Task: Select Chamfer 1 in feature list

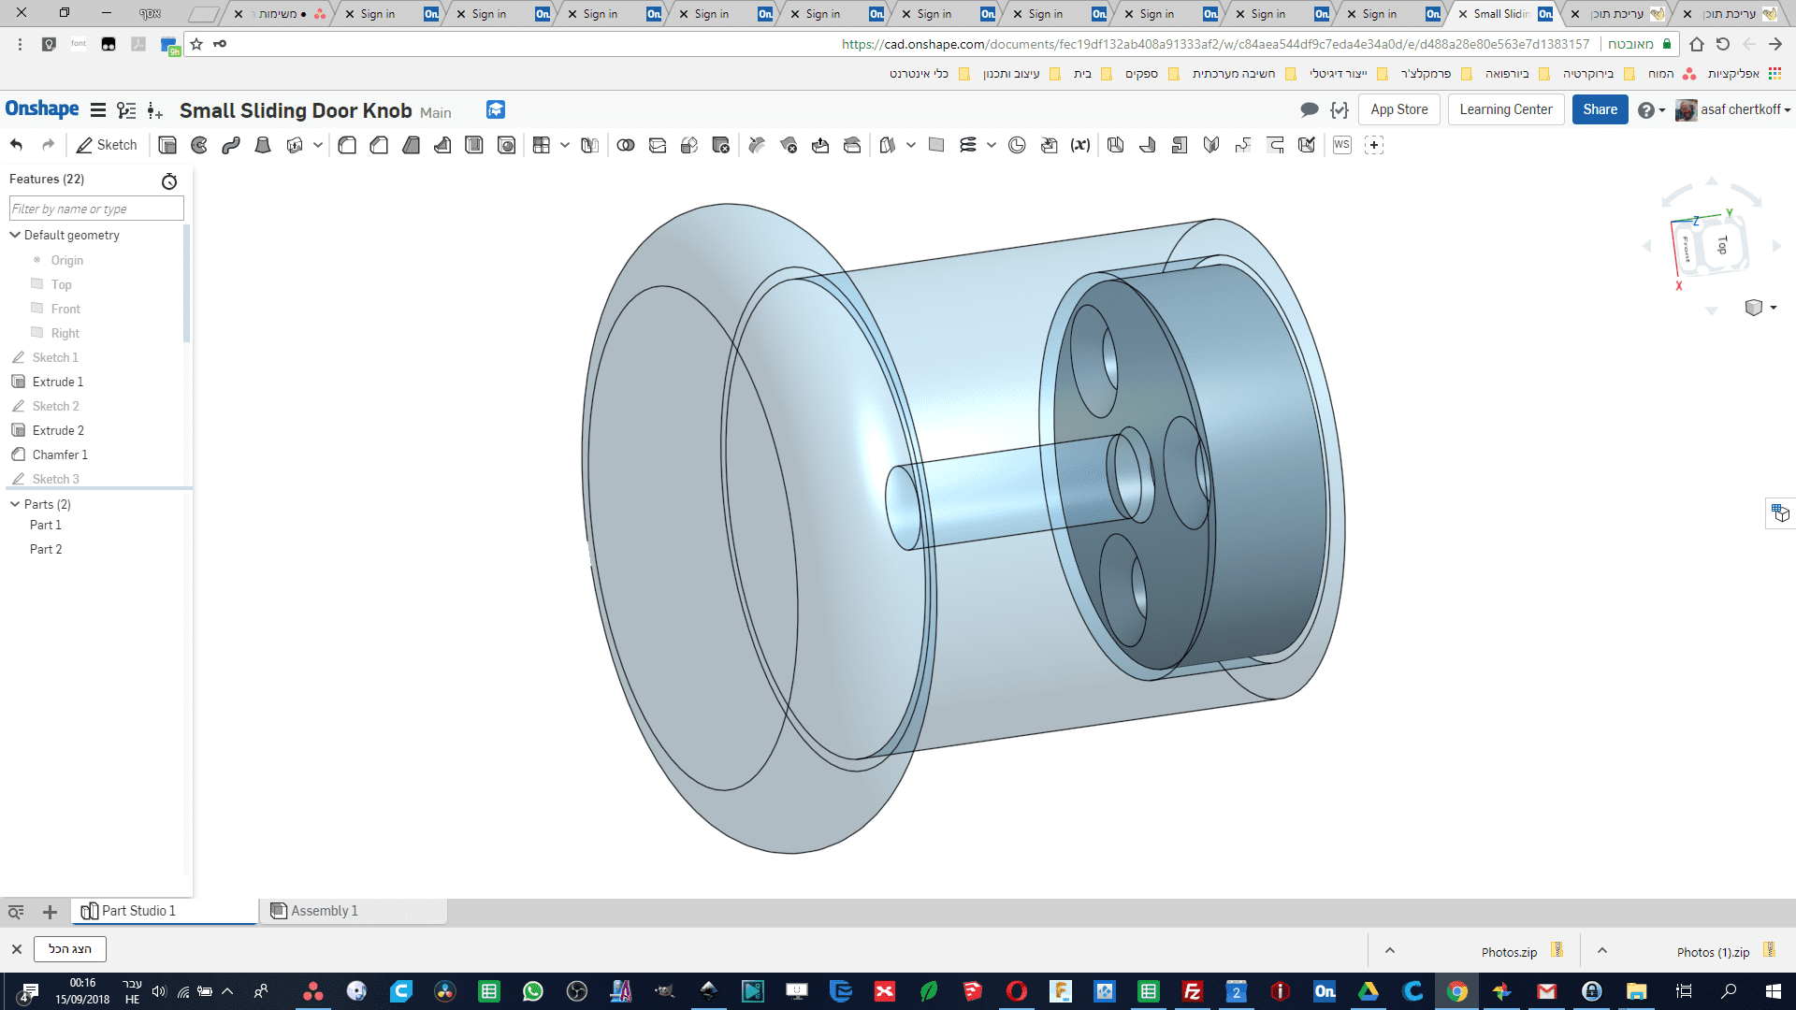Action: coord(60,454)
